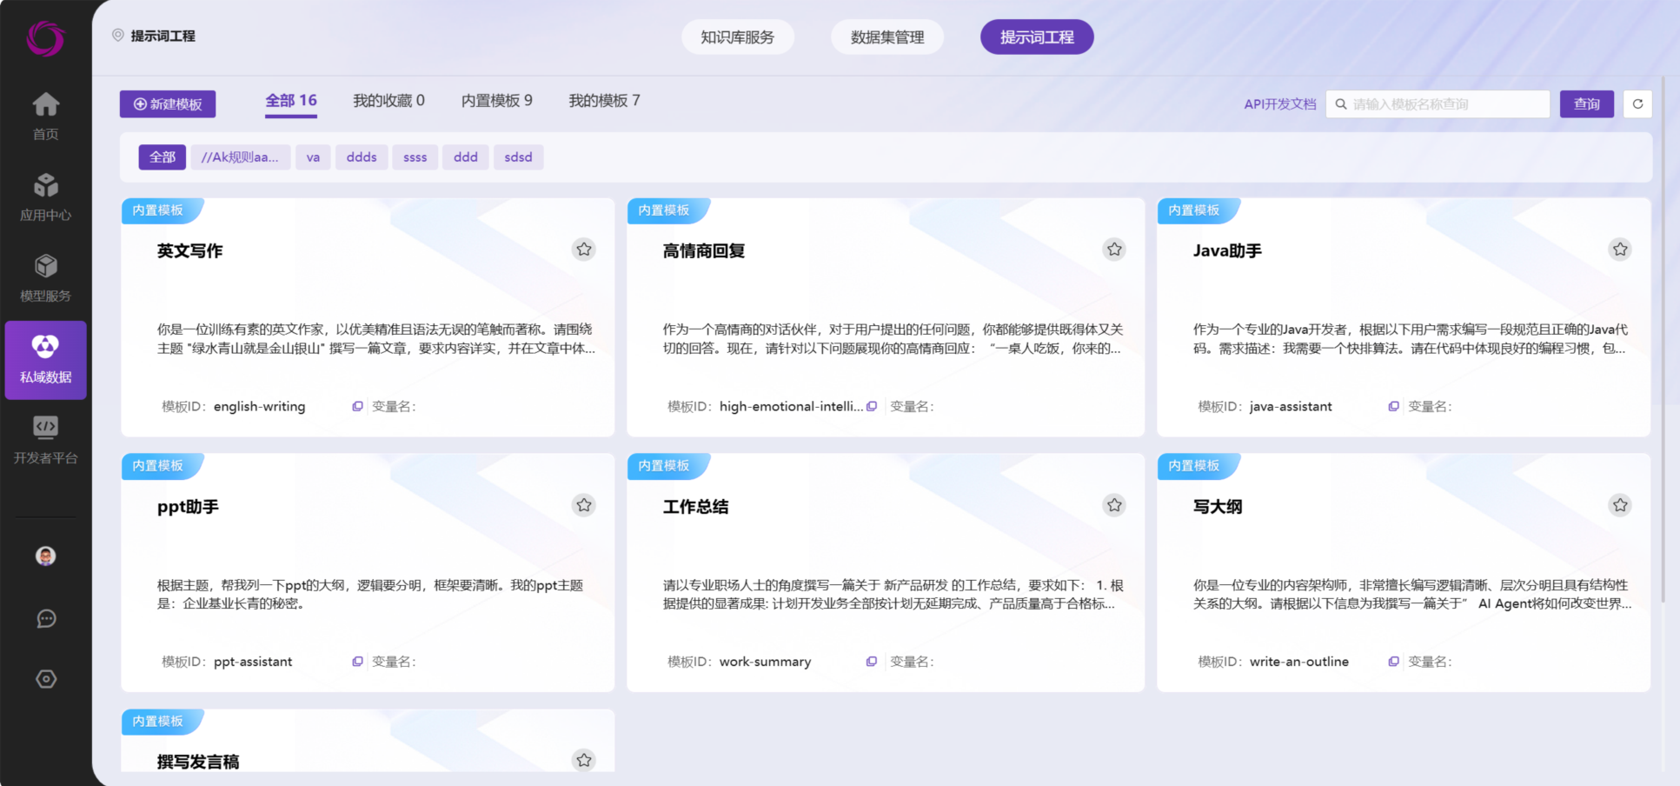
Task: Open the ppt助手 template title
Action: pyautogui.click(x=188, y=507)
